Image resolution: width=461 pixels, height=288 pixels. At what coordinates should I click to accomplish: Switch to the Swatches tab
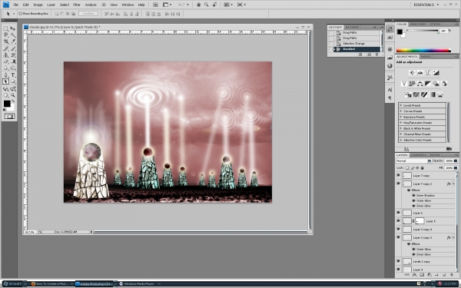coord(418,24)
